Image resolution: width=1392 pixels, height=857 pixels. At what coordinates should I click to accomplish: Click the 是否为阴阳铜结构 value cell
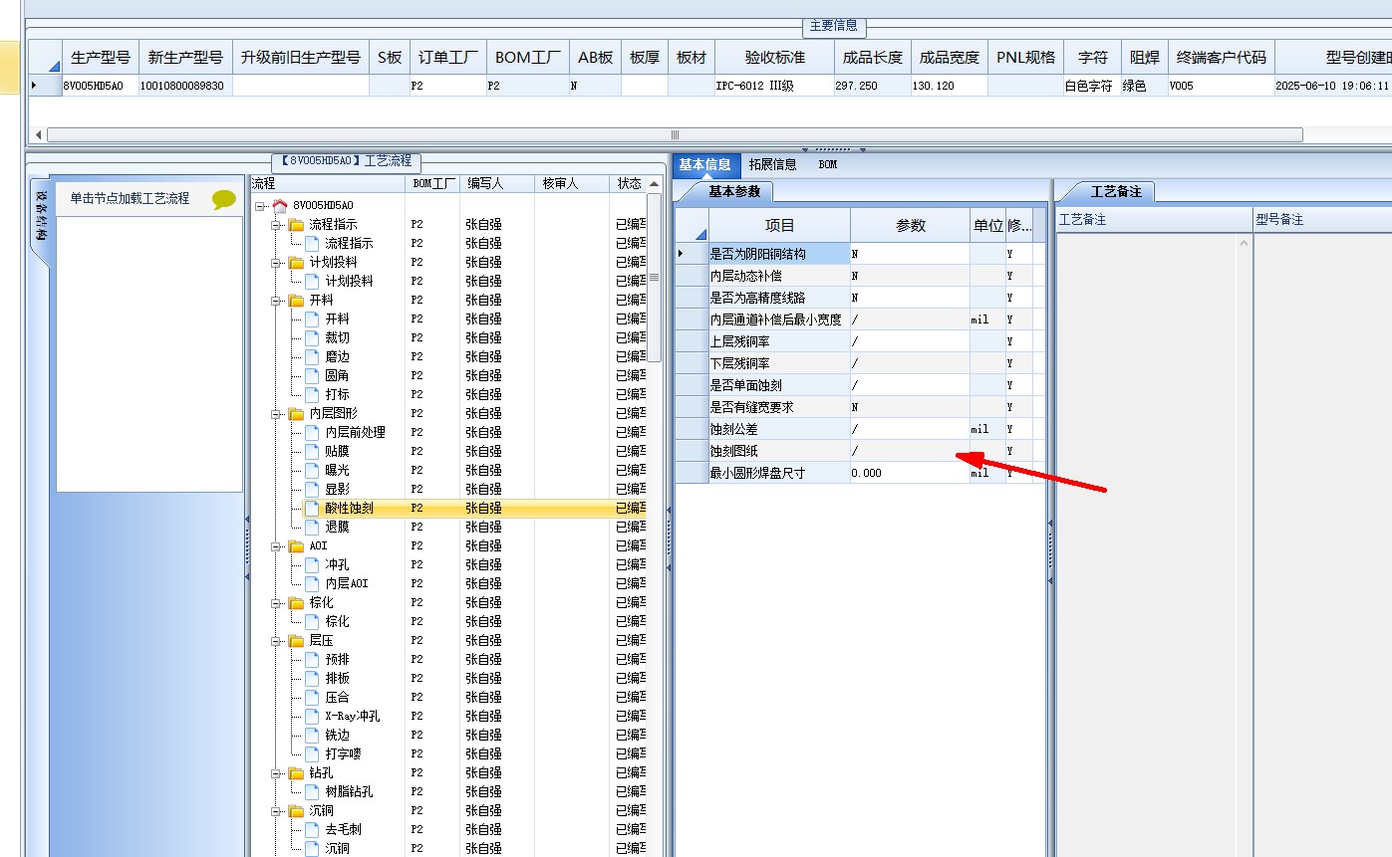pyautogui.click(x=910, y=254)
